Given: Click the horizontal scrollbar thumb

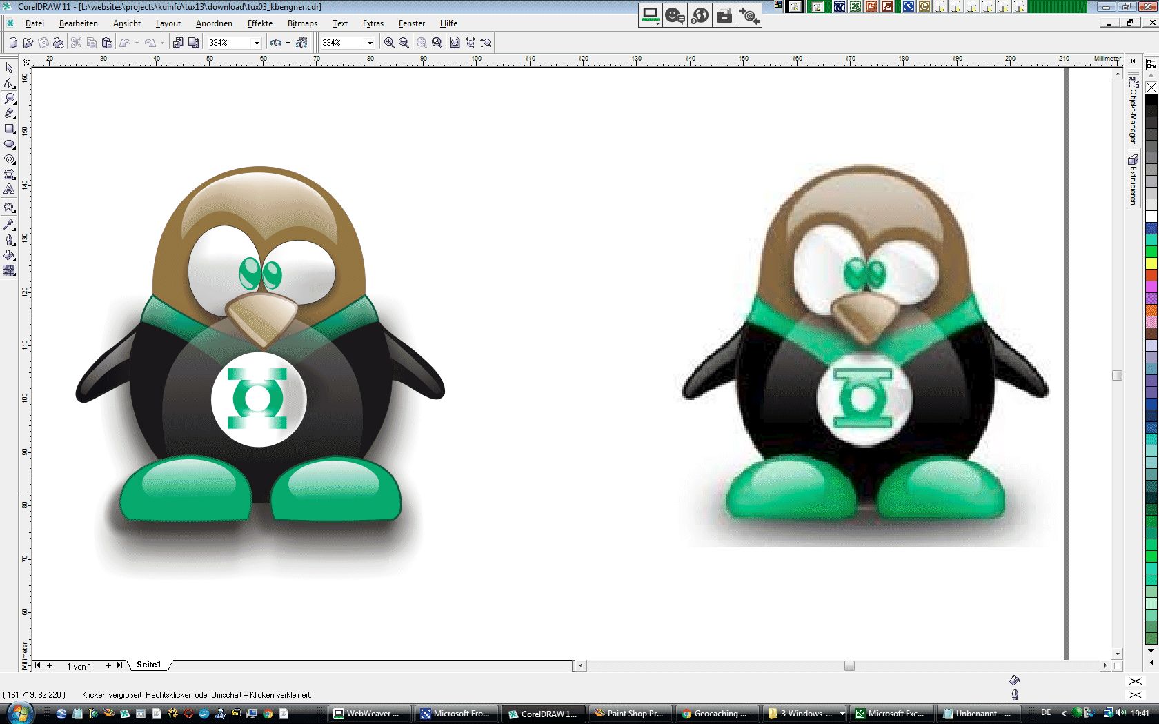Looking at the screenshot, I should (x=849, y=665).
